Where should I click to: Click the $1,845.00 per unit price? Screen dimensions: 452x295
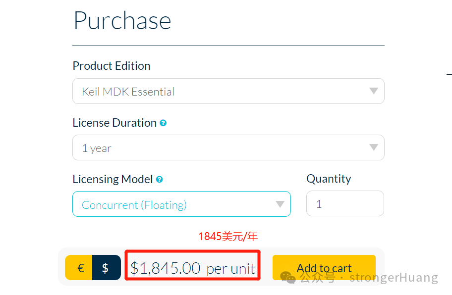click(193, 268)
